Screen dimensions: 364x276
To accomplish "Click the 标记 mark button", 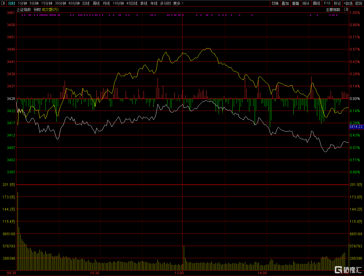I will (337, 3).
